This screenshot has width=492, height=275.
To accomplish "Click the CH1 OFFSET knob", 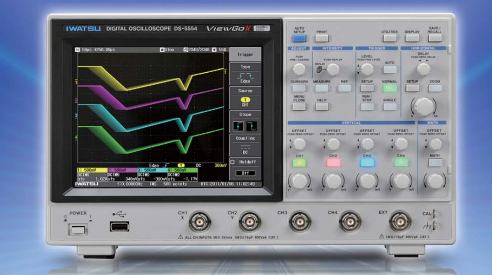I will [x=299, y=144].
